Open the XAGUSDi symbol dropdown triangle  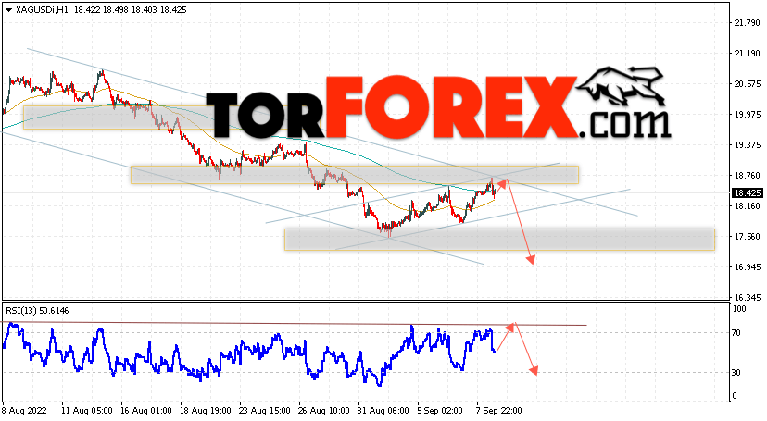click(x=9, y=10)
